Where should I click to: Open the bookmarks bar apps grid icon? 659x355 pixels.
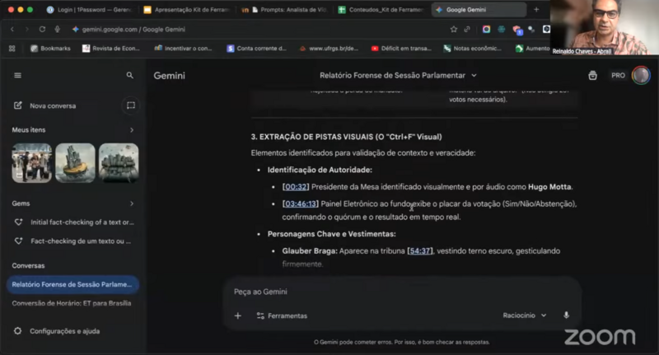[x=12, y=49]
